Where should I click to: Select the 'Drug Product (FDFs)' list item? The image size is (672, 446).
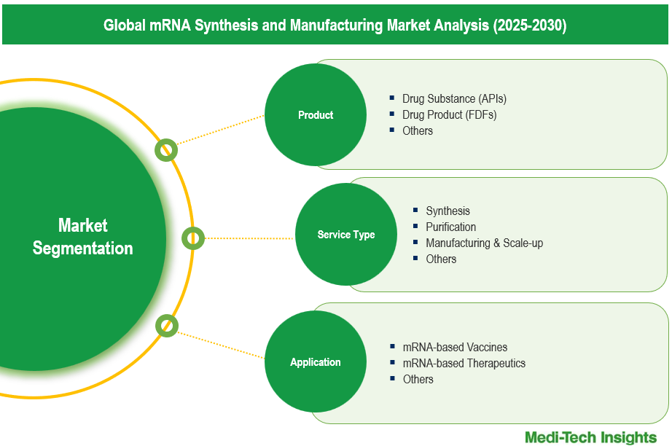coord(449,115)
